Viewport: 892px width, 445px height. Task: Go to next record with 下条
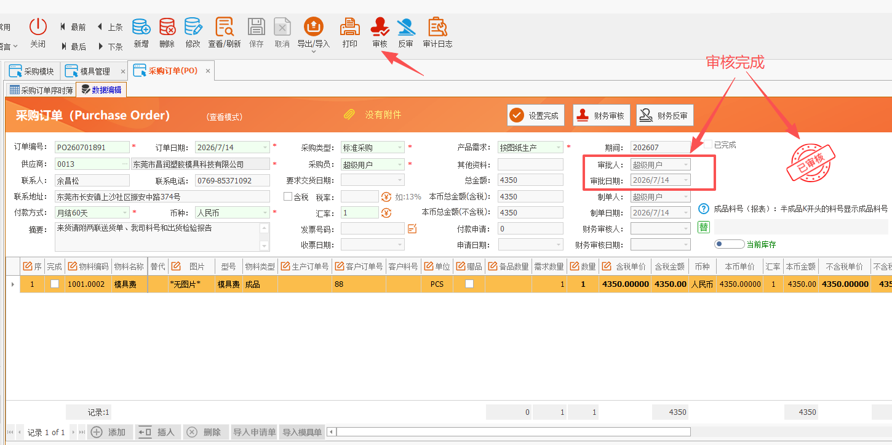[110, 46]
